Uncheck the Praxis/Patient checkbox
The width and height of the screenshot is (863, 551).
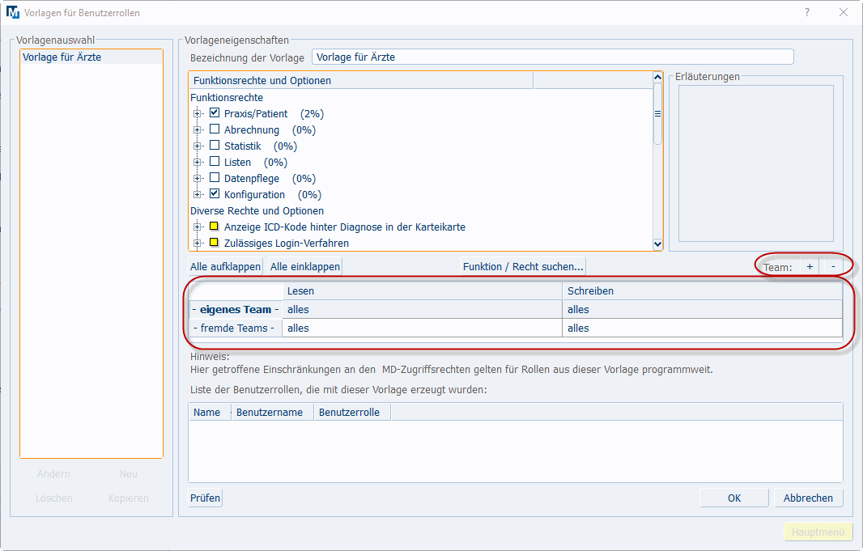[215, 113]
